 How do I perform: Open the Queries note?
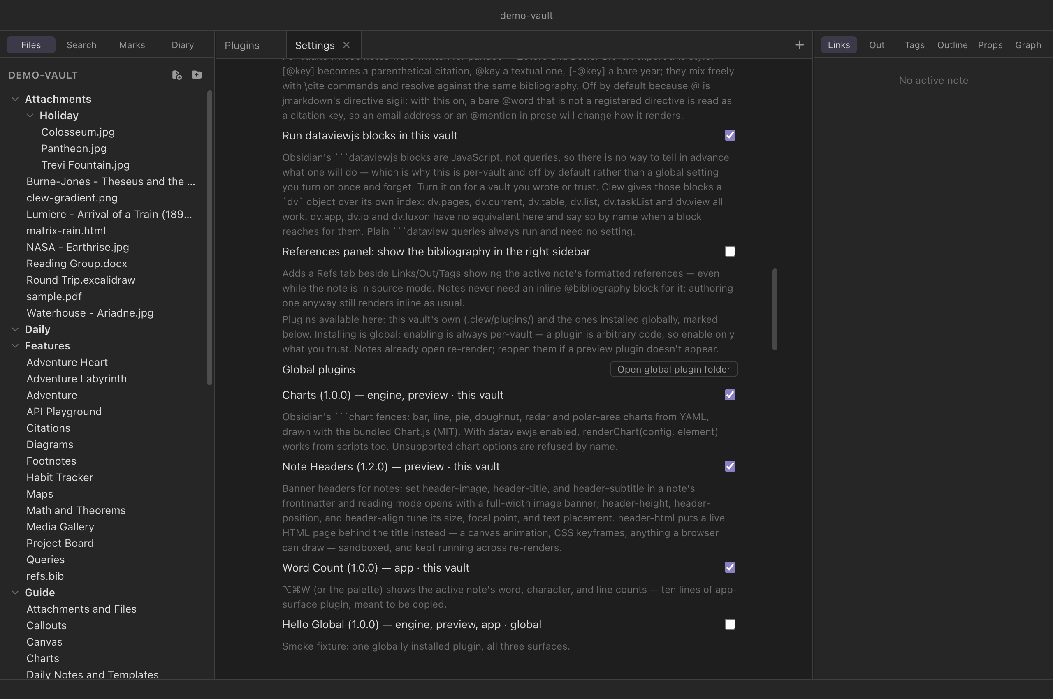(x=46, y=560)
